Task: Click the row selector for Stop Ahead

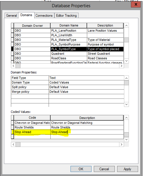Action: tap(12, 132)
